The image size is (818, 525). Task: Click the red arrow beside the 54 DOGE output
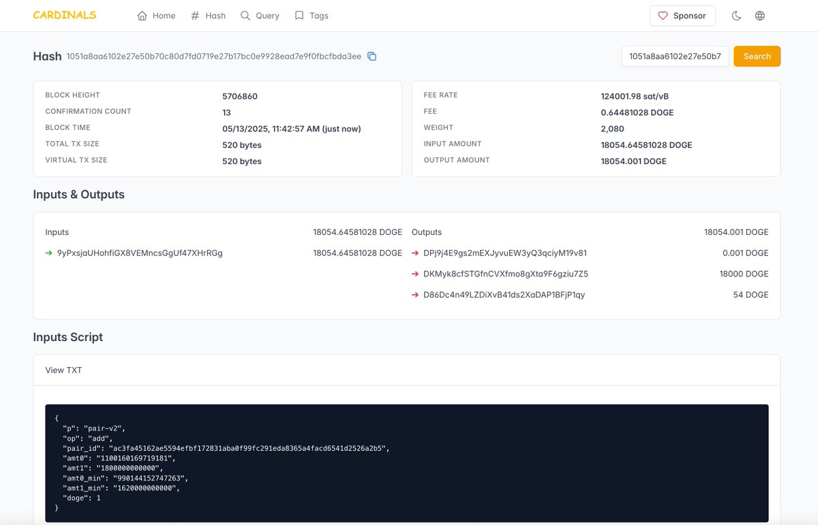click(415, 295)
